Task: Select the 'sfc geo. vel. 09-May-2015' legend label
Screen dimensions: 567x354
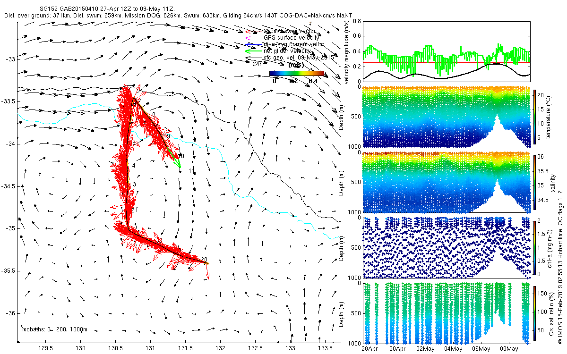Action: (299, 57)
